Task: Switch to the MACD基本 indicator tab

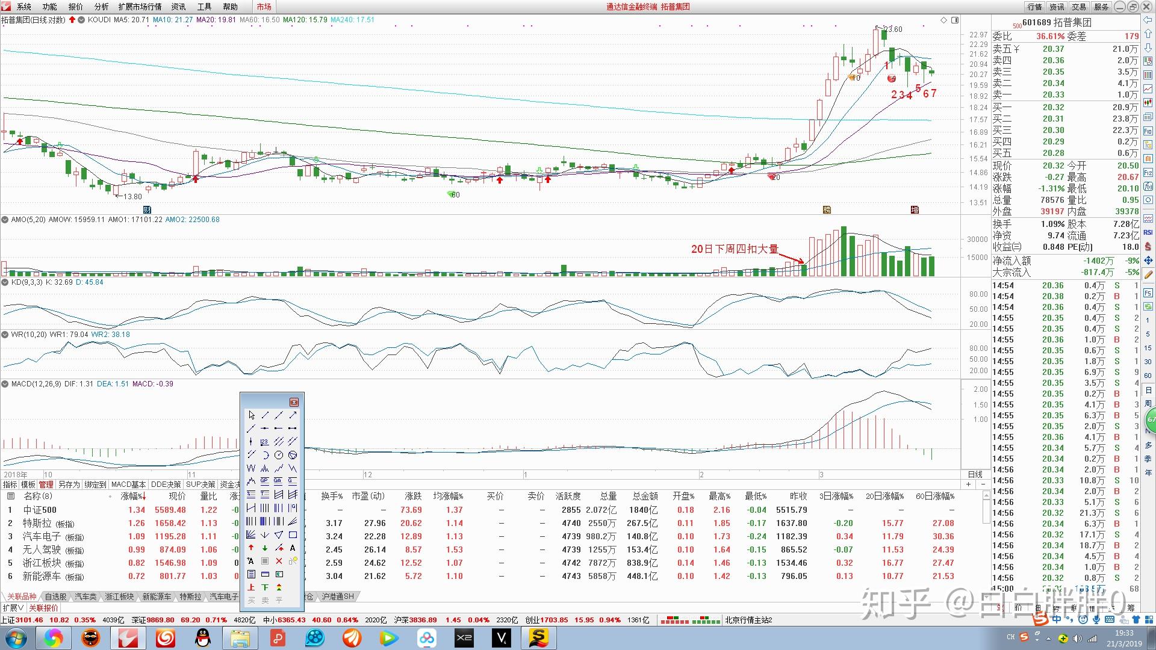Action: [x=128, y=484]
